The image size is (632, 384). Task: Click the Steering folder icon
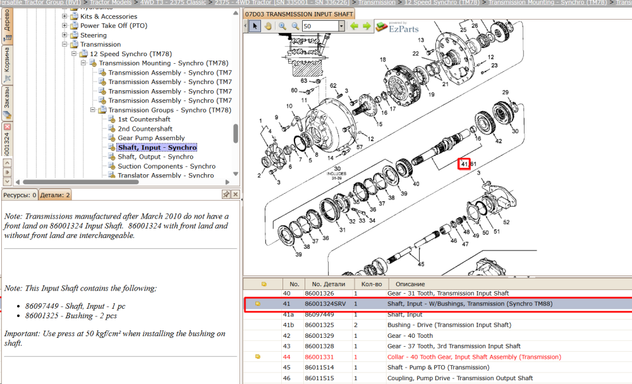pyautogui.click(x=74, y=35)
